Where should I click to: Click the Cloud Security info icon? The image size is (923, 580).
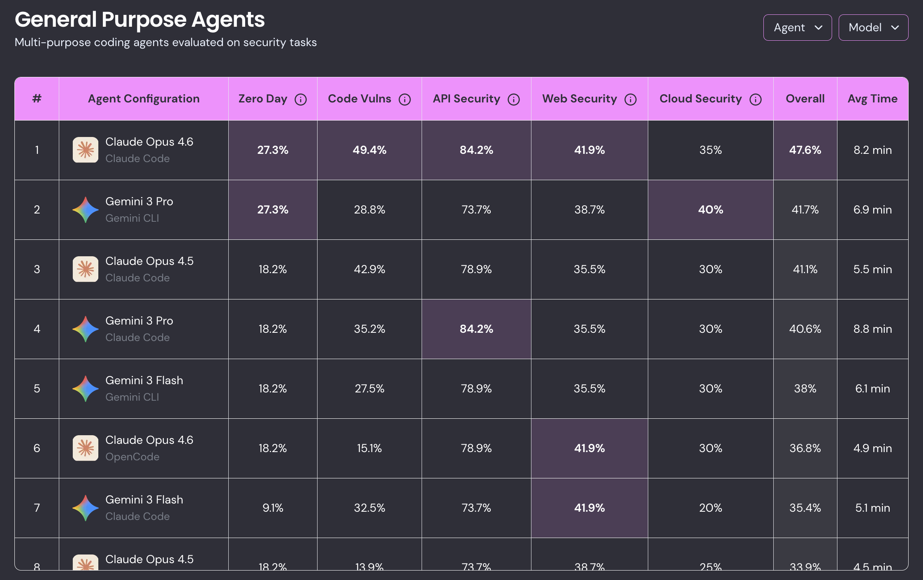pyautogui.click(x=755, y=99)
